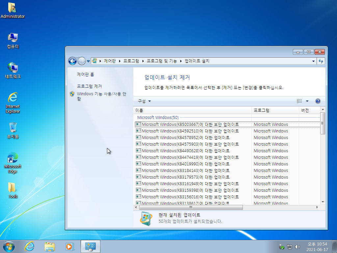Viewport: 337px width, 253px height.
Task: Go back with the Back arrow button
Action: (72, 61)
